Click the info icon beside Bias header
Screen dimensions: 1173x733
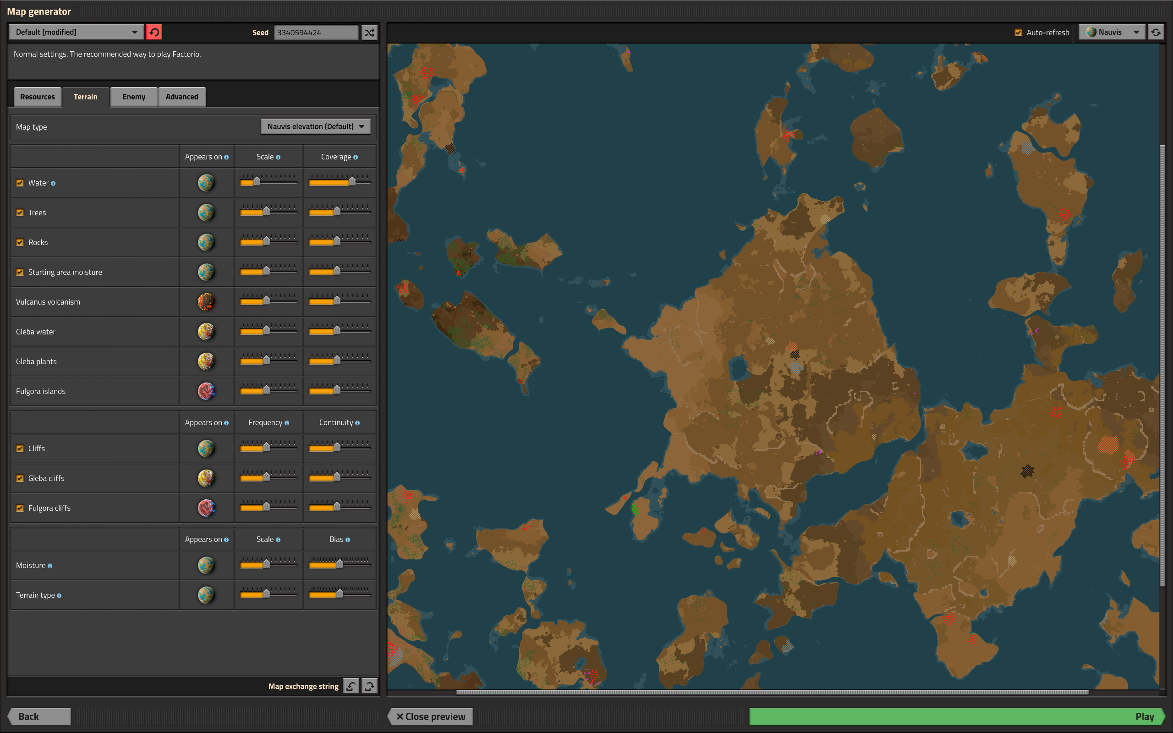pos(348,540)
